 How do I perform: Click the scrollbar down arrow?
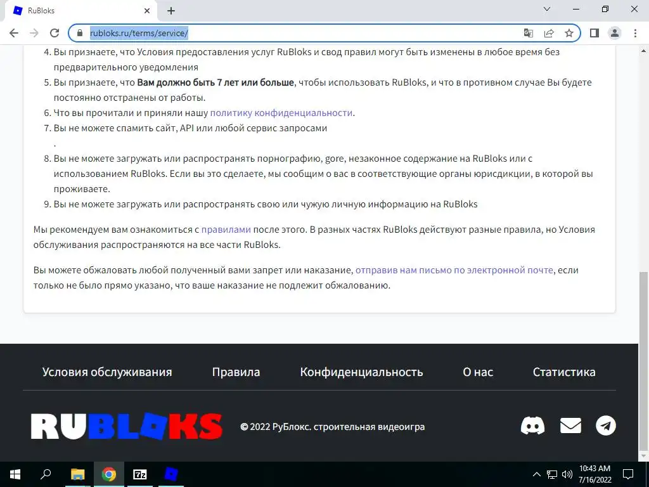[x=644, y=456]
